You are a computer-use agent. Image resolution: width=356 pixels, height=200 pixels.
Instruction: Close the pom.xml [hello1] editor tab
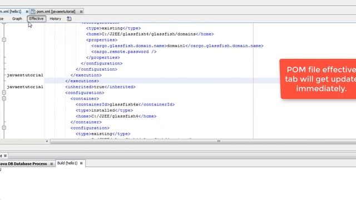(27, 12)
